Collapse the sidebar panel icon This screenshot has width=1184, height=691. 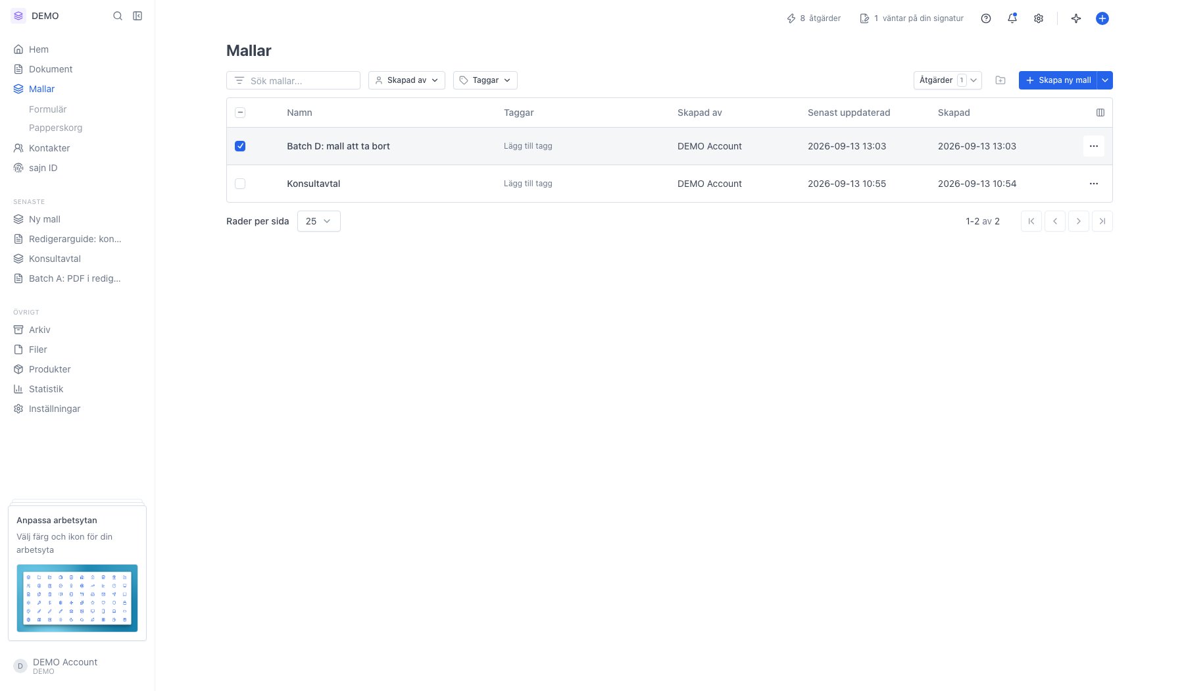[x=137, y=16]
